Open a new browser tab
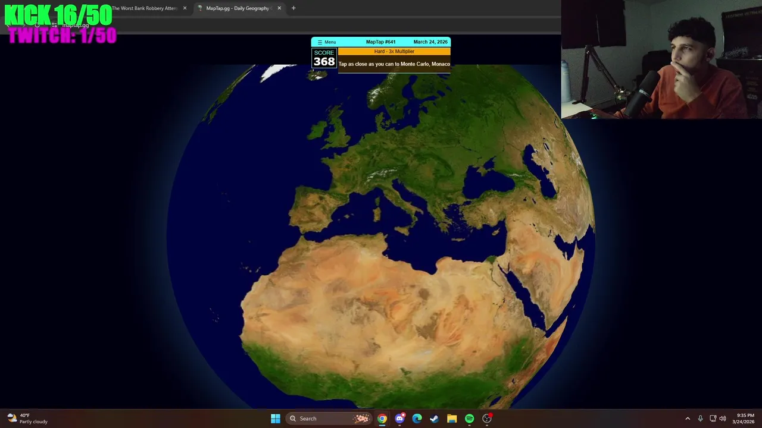 293,8
